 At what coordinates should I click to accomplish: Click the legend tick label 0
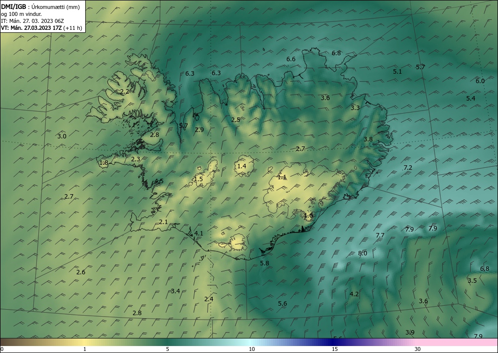(x=2, y=349)
